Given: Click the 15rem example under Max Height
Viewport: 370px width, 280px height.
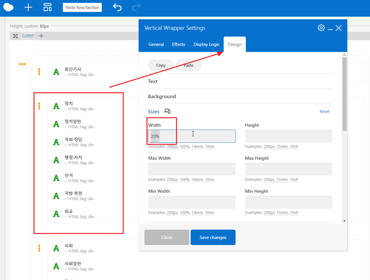Looking at the screenshot, I should 282,180.
